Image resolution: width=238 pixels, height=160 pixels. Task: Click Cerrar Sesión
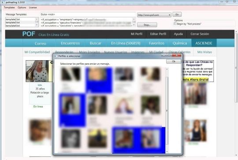(200, 34)
